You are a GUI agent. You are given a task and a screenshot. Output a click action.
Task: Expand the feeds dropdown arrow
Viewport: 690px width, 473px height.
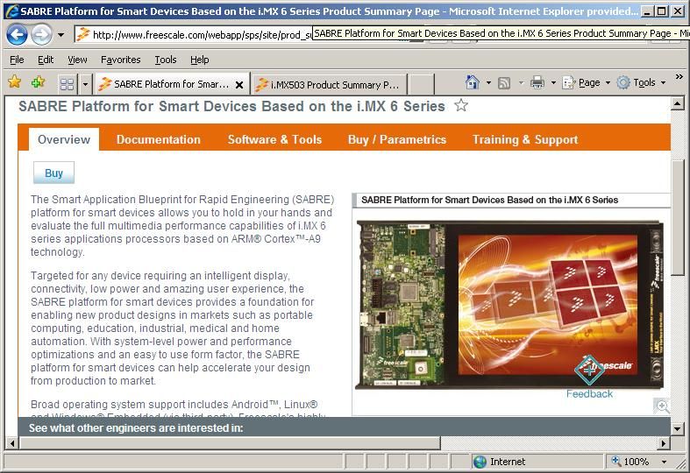coord(521,82)
